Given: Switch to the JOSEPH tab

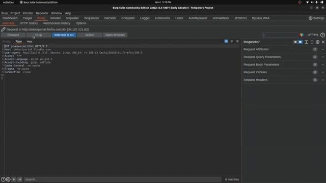Looking at the screenshot, I should pyautogui.click(x=240, y=18).
